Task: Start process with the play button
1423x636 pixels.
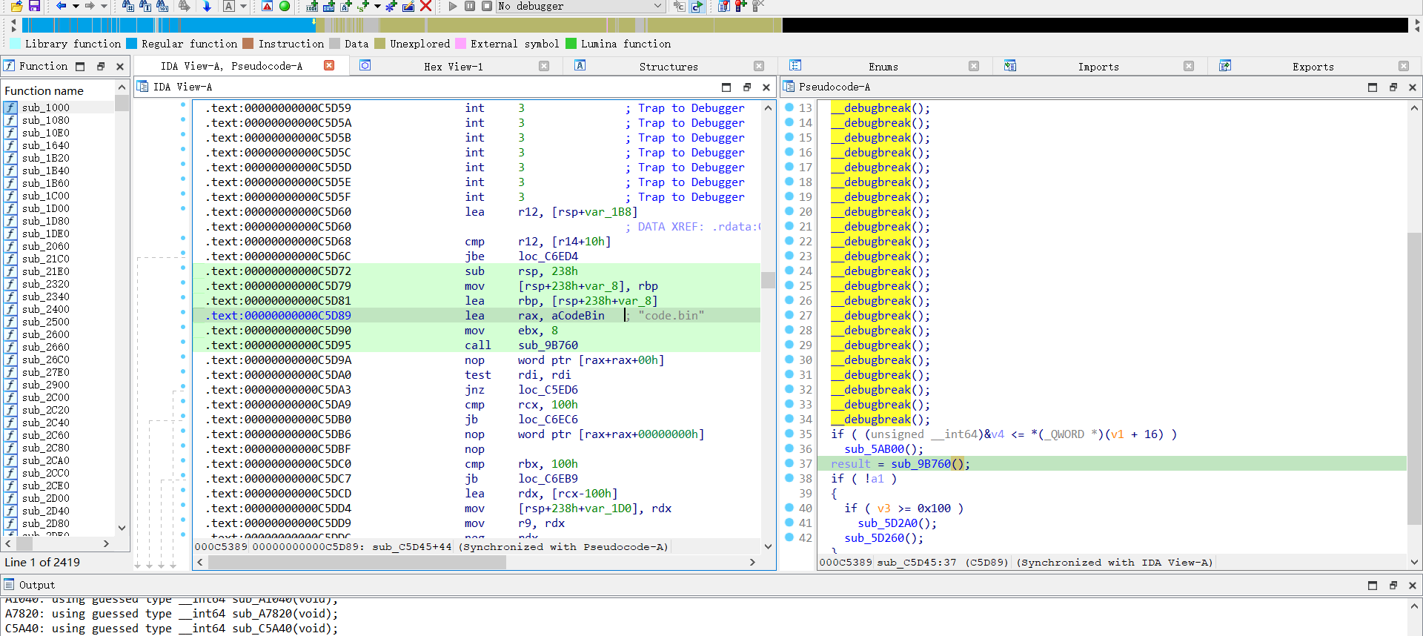Action: tap(453, 6)
